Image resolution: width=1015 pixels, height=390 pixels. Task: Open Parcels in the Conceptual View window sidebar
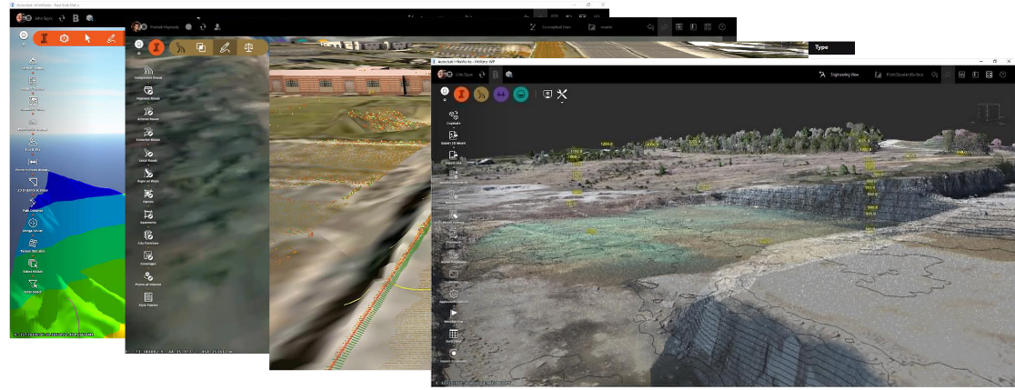pyautogui.click(x=147, y=196)
